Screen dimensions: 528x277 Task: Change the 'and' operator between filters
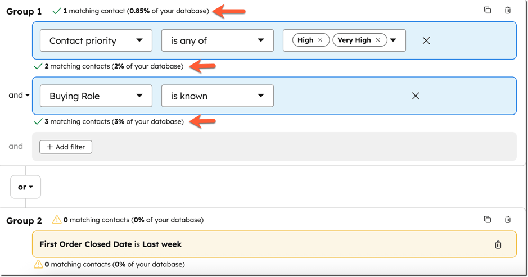click(19, 96)
